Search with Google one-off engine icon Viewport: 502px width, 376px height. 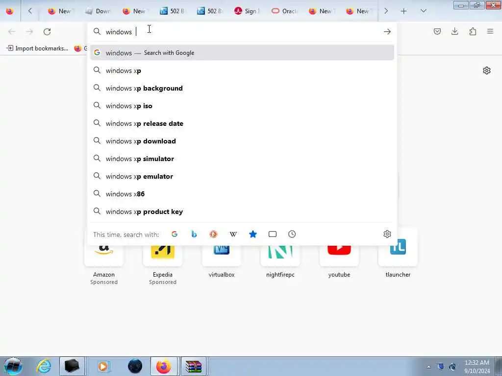point(175,234)
